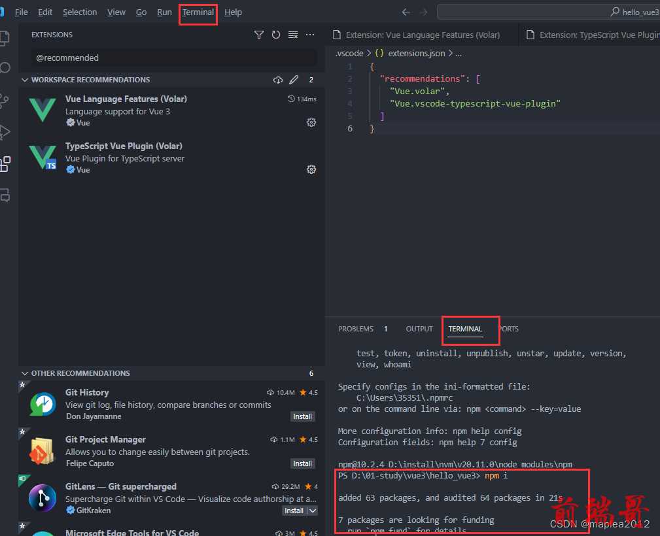Click the "Vue.vscode-typescript-vue-plugin" line in editor
660x536 pixels.
coord(475,103)
